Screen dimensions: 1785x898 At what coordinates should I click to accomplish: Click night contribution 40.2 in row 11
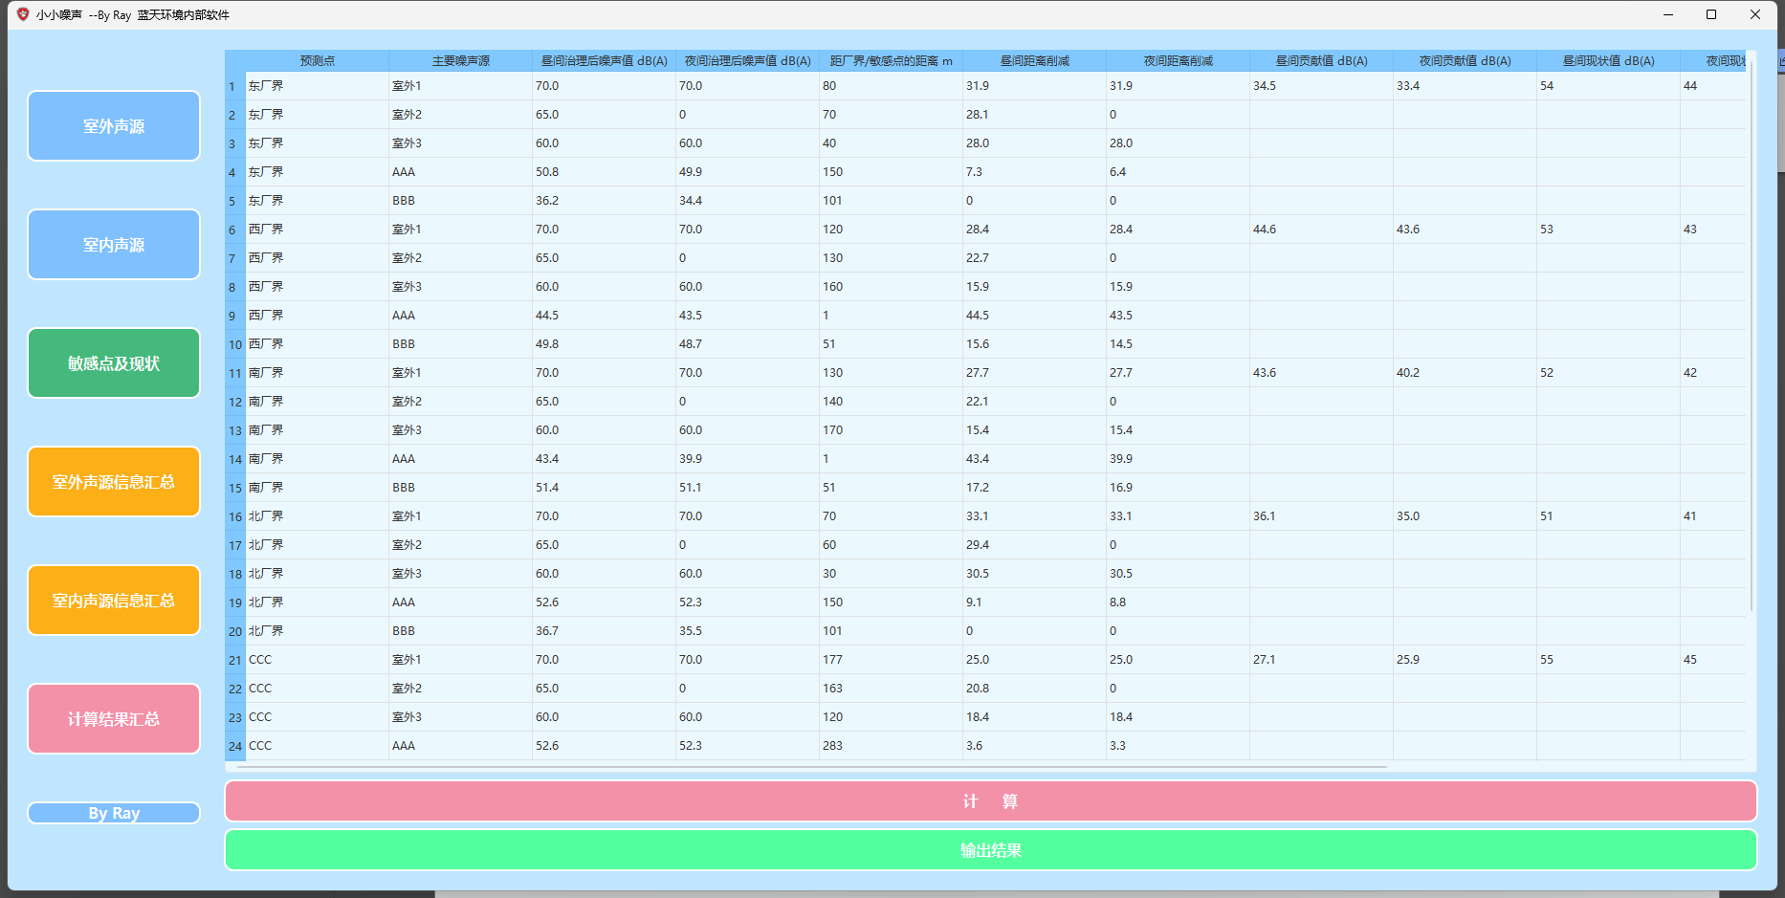tap(1465, 373)
